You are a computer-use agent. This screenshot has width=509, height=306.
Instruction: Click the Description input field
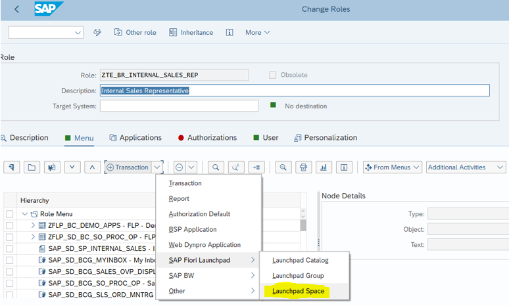(295, 91)
